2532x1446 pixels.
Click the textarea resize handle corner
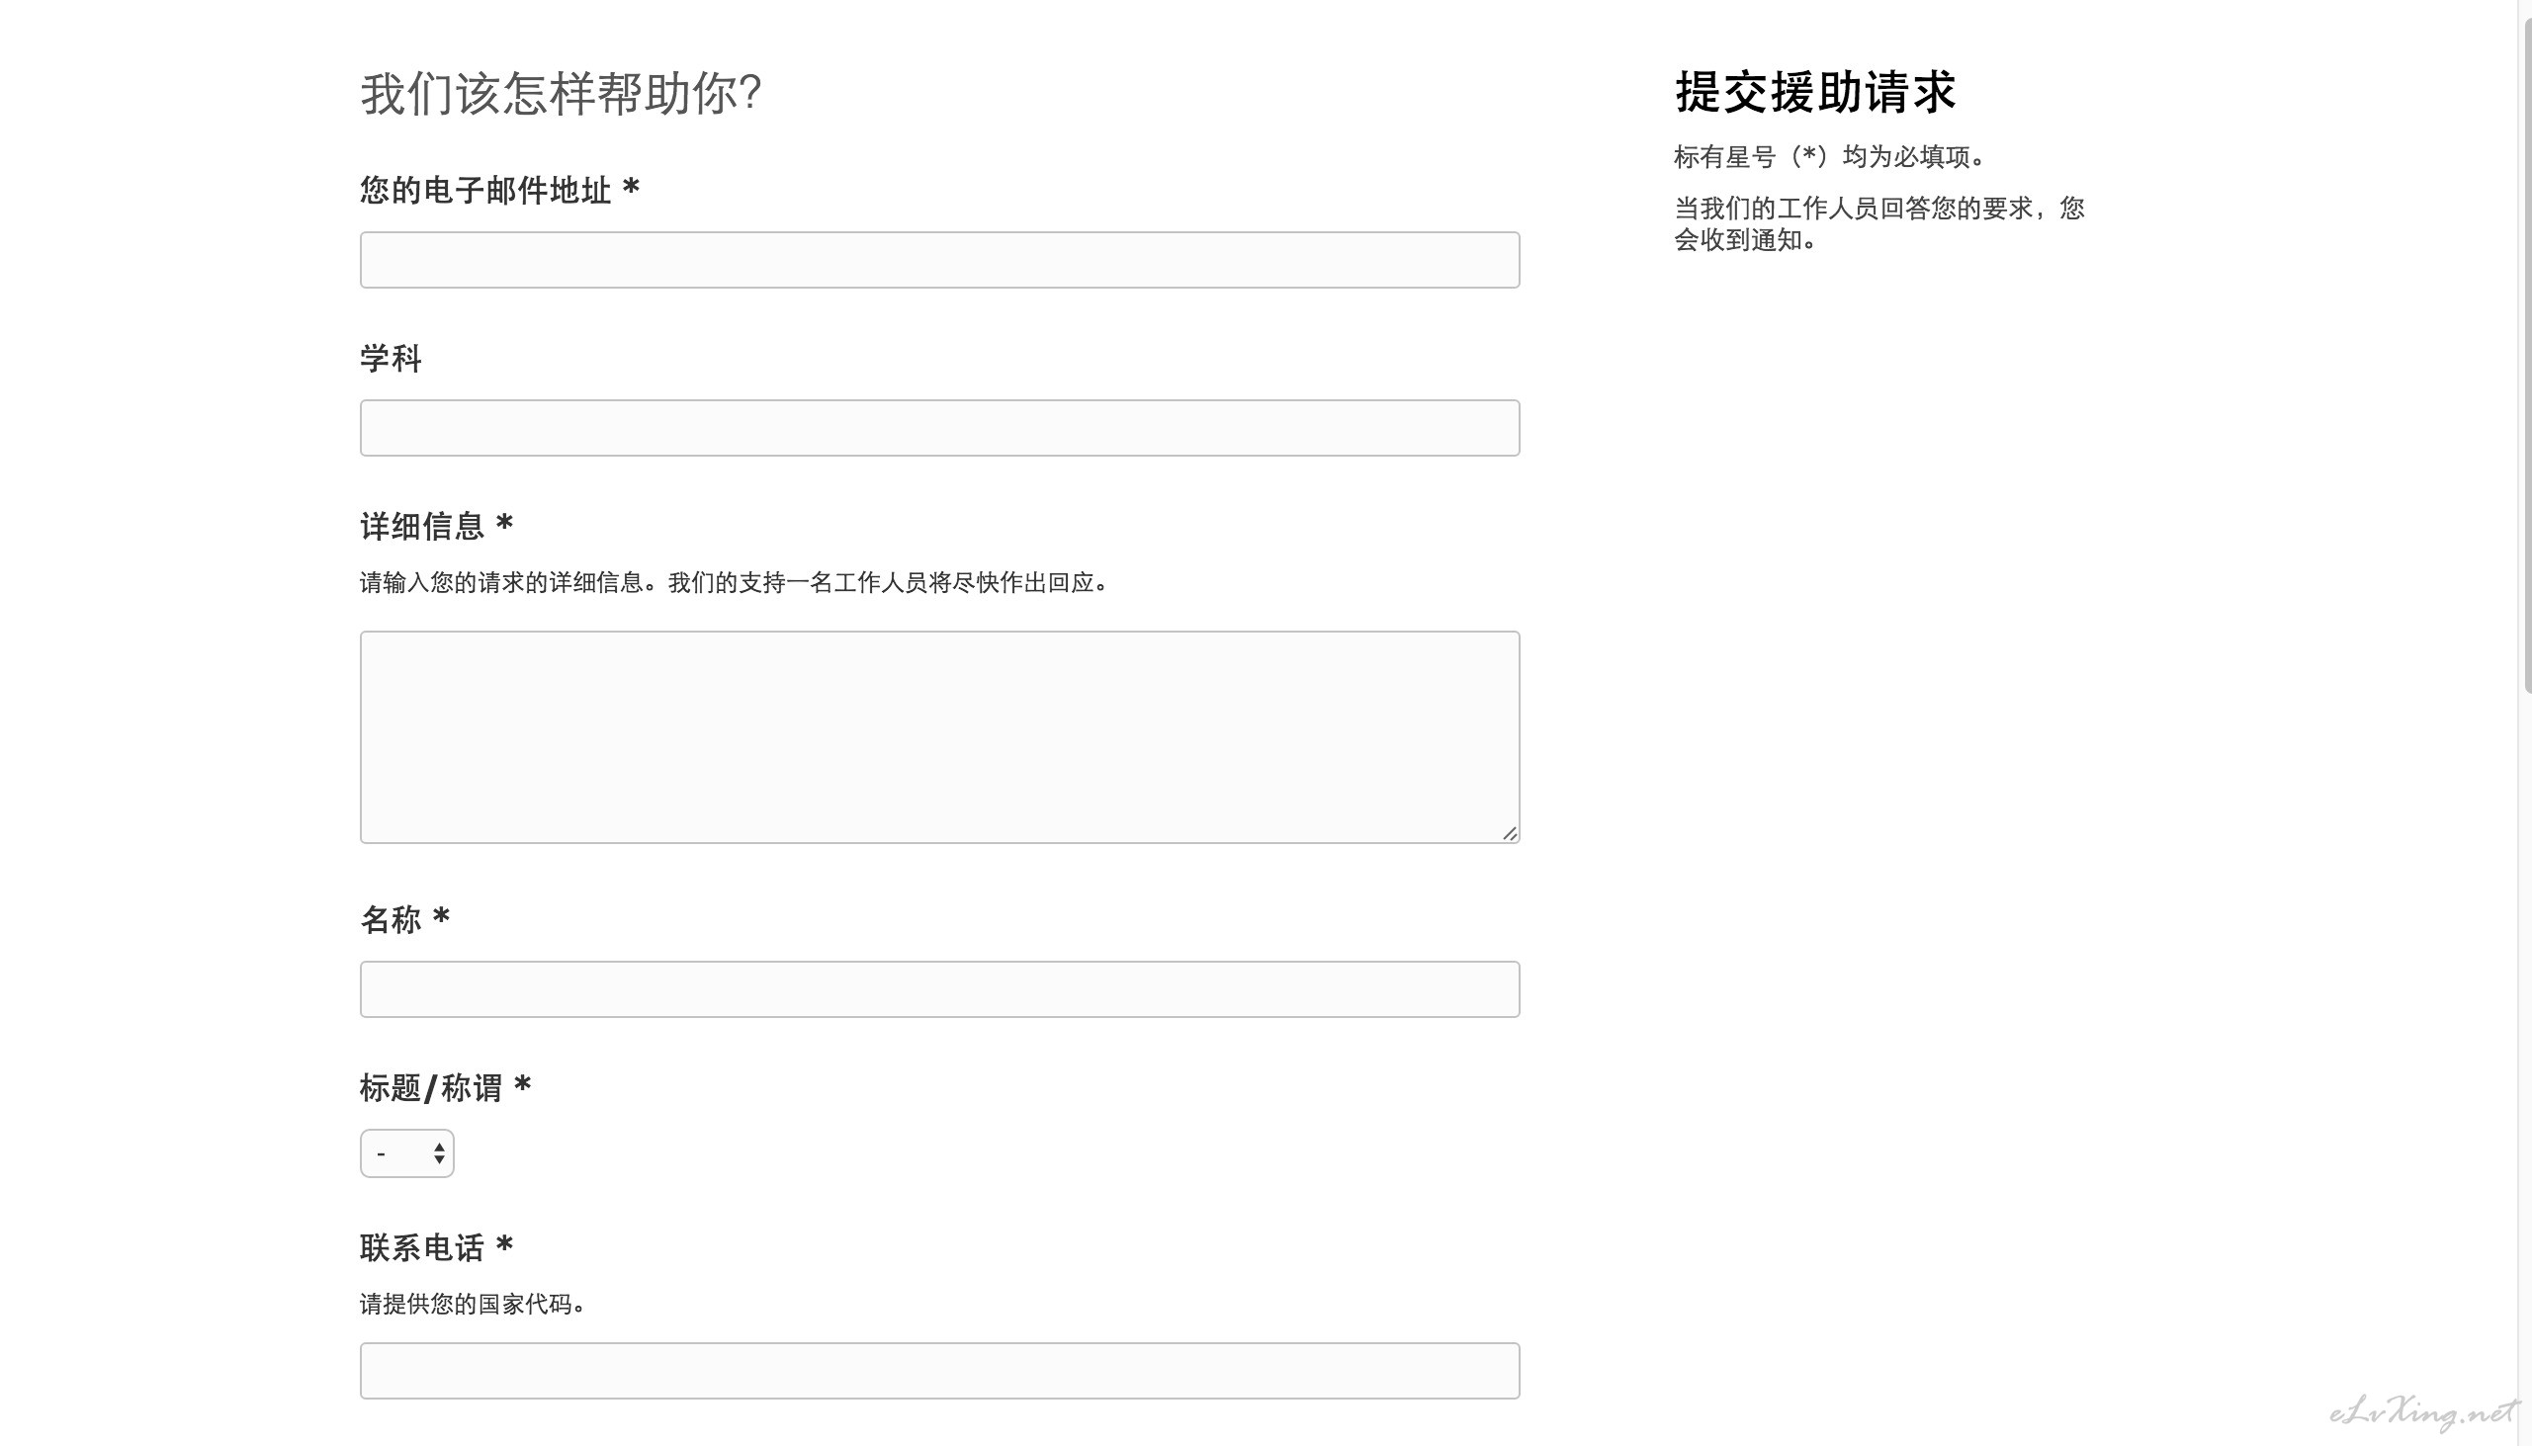click(x=1509, y=833)
